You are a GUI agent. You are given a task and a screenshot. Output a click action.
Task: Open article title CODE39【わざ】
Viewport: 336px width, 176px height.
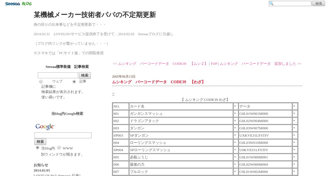159,82
